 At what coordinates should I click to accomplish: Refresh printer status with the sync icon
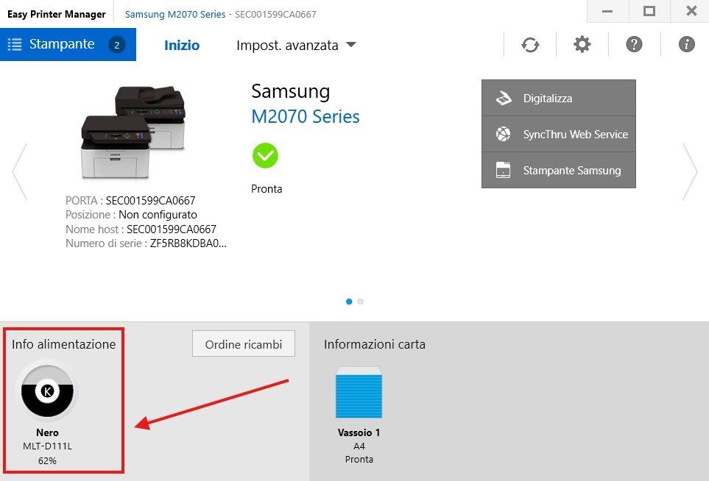530,45
